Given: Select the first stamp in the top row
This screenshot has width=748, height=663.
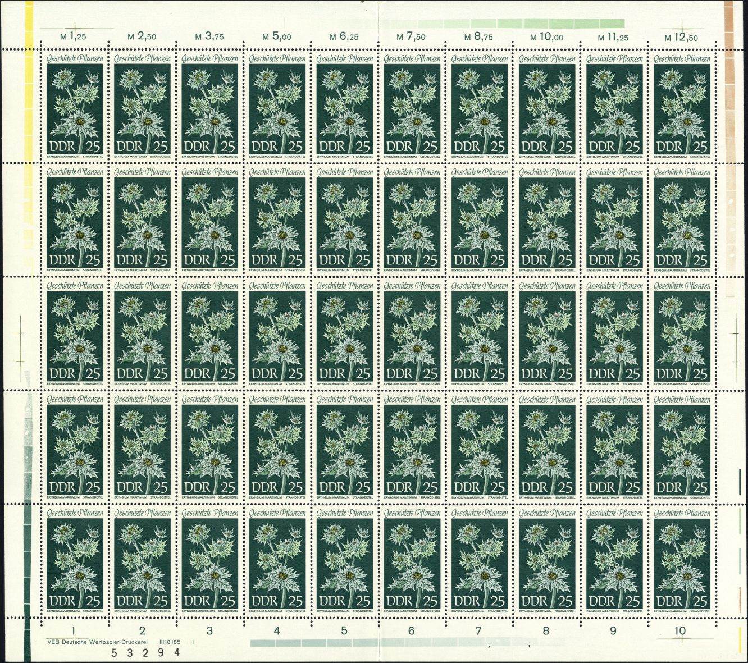Looking at the screenshot, I should point(75,107).
